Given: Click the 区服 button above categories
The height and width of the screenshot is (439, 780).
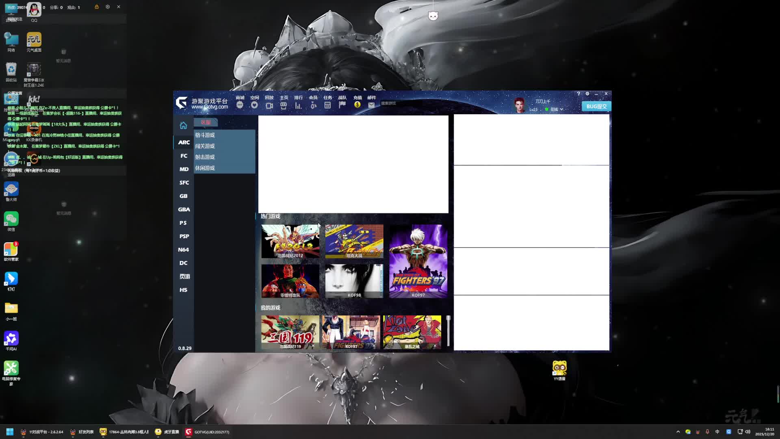Looking at the screenshot, I should click(x=206, y=122).
